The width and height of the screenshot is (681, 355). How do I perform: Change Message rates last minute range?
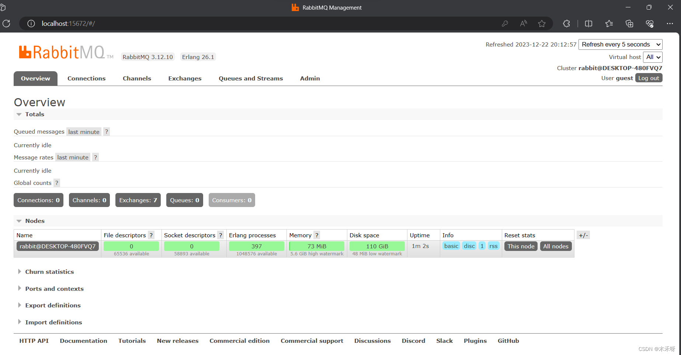[x=73, y=157]
